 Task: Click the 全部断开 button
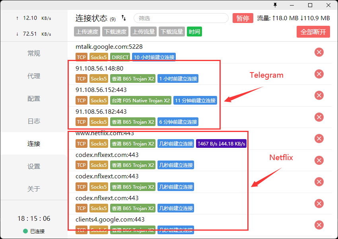tap(313, 32)
